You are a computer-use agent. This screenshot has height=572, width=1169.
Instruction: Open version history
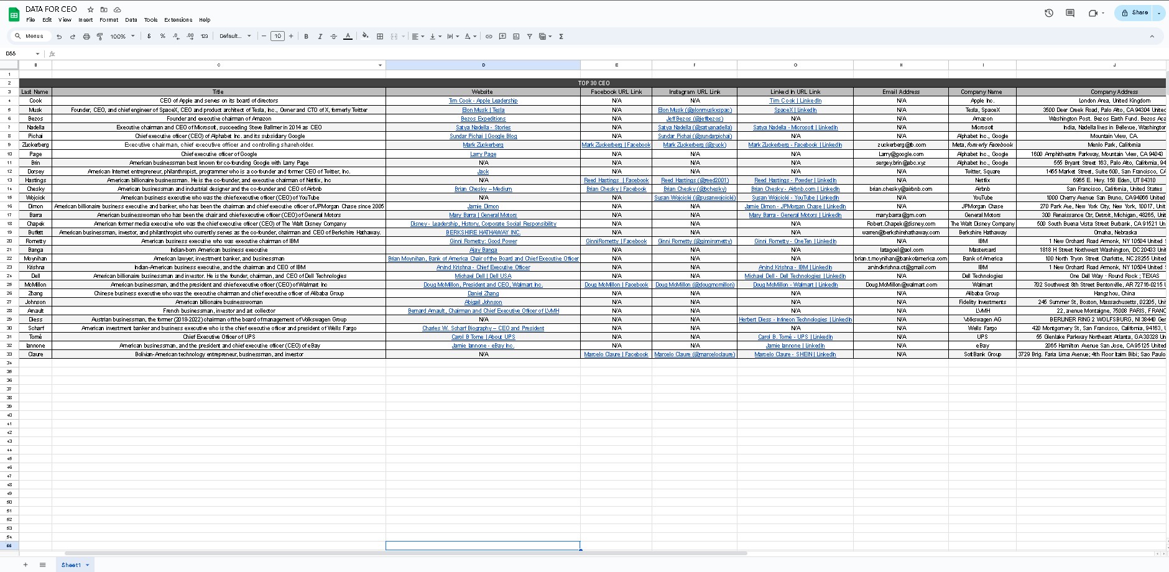(x=1049, y=13)
